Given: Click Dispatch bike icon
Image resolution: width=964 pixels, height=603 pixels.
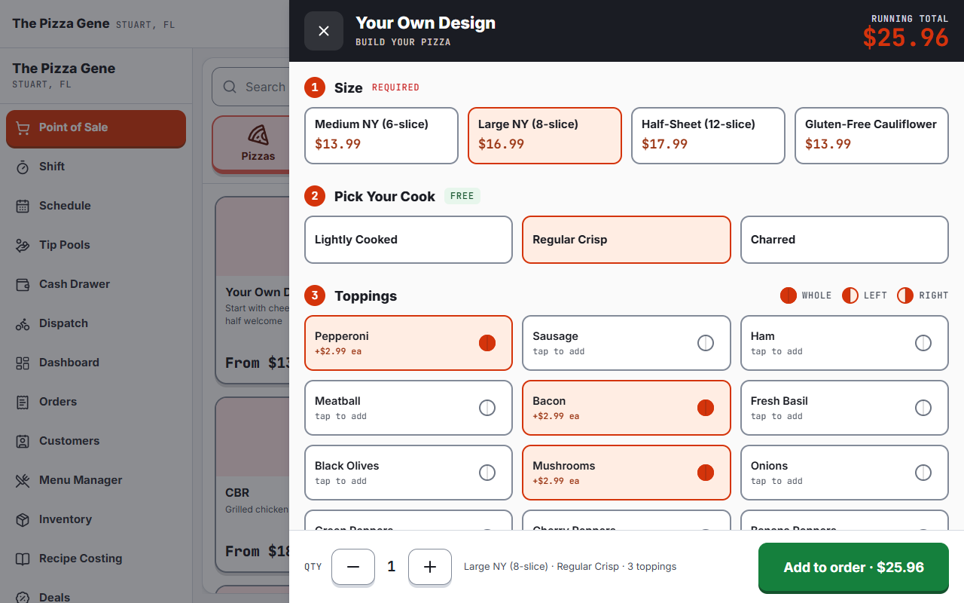Looking at the screenshot, I should click(23, 324).
